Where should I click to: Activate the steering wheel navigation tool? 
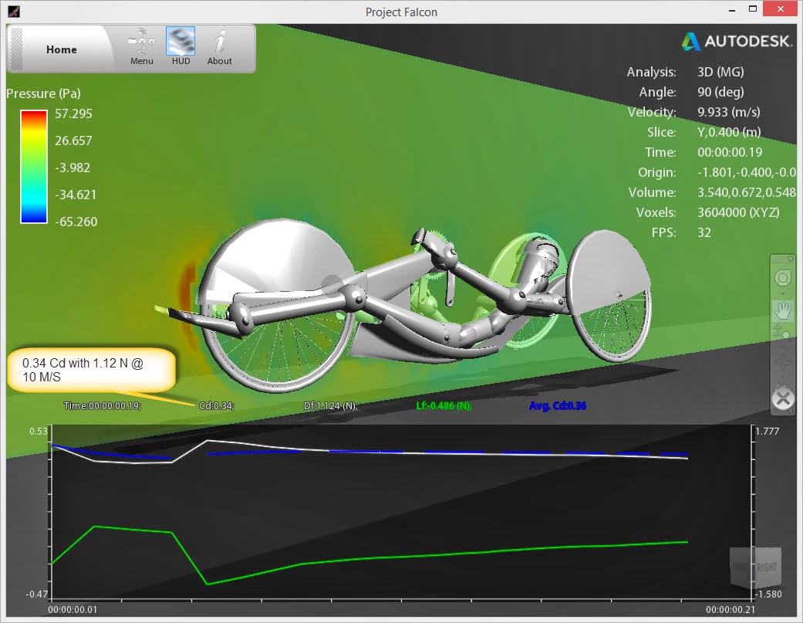click(x=782, y=278)
